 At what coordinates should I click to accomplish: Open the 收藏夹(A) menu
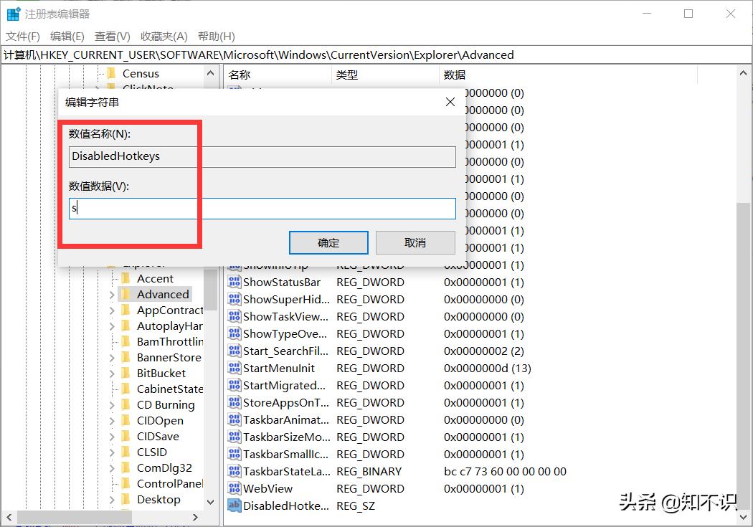164,37
